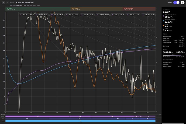This screenshot has width=186, height=124.
Task: Select the P3 power segment
Action: pyautogui.click(x=149, y=116)
